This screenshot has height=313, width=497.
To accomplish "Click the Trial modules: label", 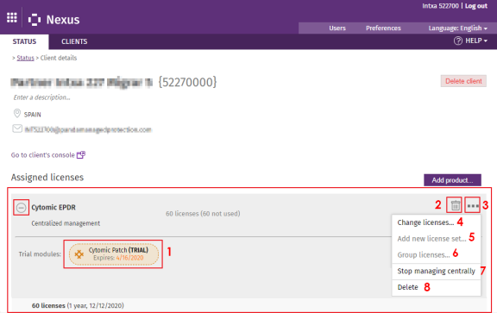I will click(40, 254).
